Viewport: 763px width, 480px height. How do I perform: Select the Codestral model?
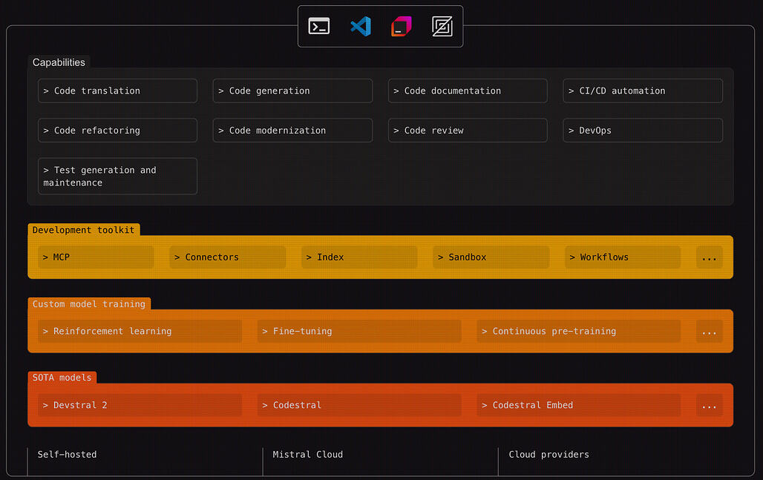pos(359,405)
